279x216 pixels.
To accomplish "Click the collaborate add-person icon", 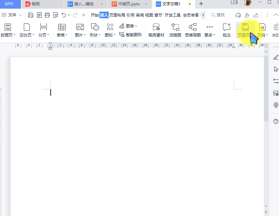I will 247,15.
